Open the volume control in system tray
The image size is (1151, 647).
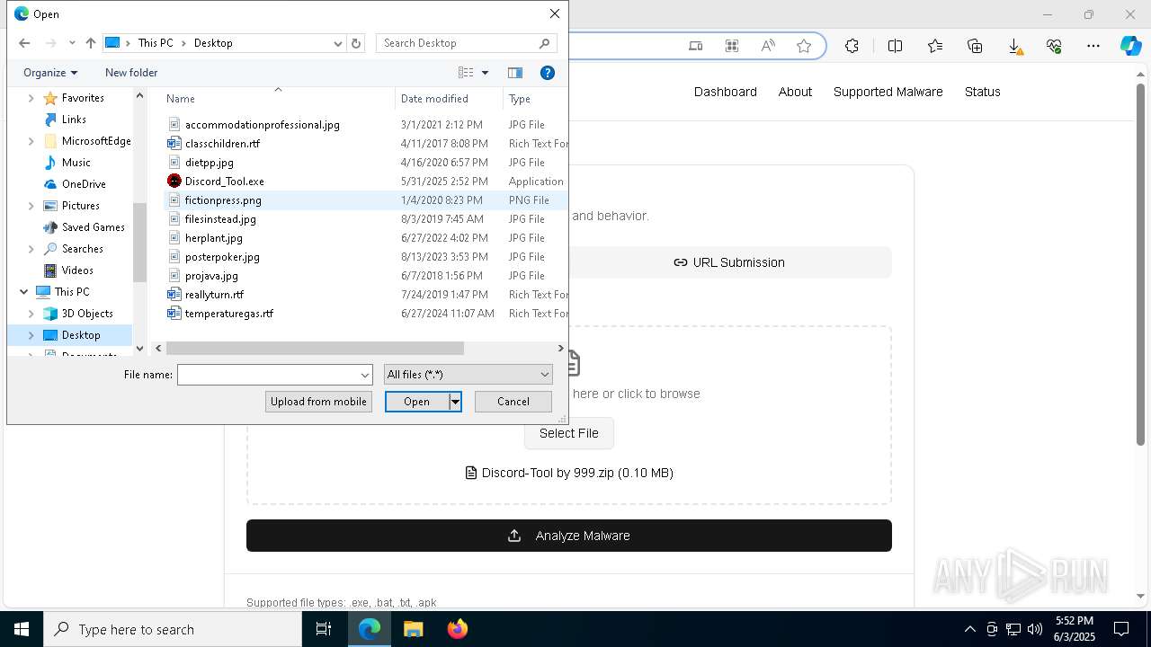pyautogui.click(x=1035, y=629)
